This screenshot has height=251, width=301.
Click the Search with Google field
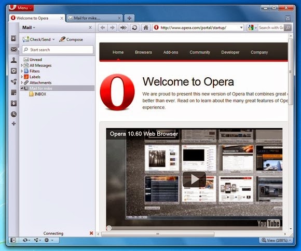point(271,27)
